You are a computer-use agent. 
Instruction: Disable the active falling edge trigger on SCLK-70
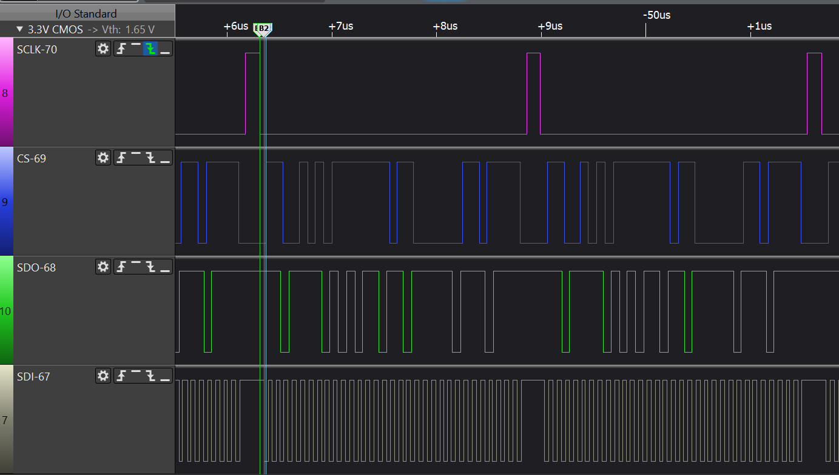(150, 49)
